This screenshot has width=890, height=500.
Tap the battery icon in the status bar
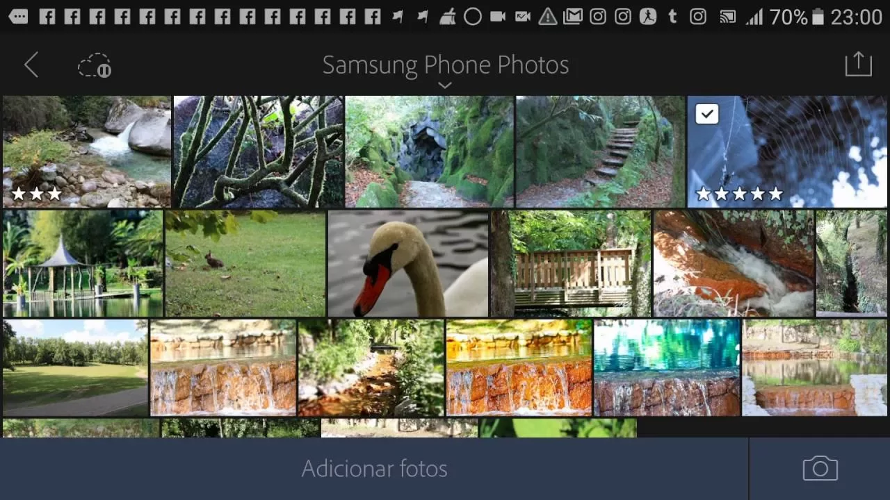[819, 16]
